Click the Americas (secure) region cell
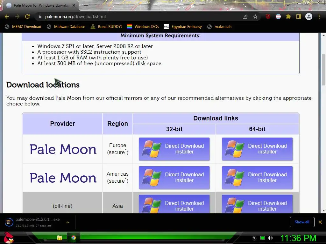This screenshot has width=326, height=244. click(x=117, y=177)
